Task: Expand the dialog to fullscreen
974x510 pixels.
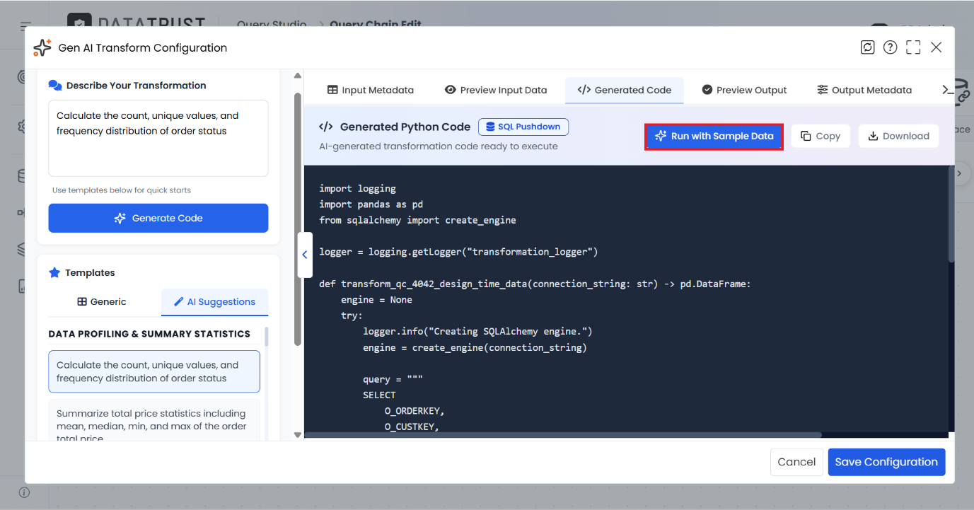Action: click(913, 47)
